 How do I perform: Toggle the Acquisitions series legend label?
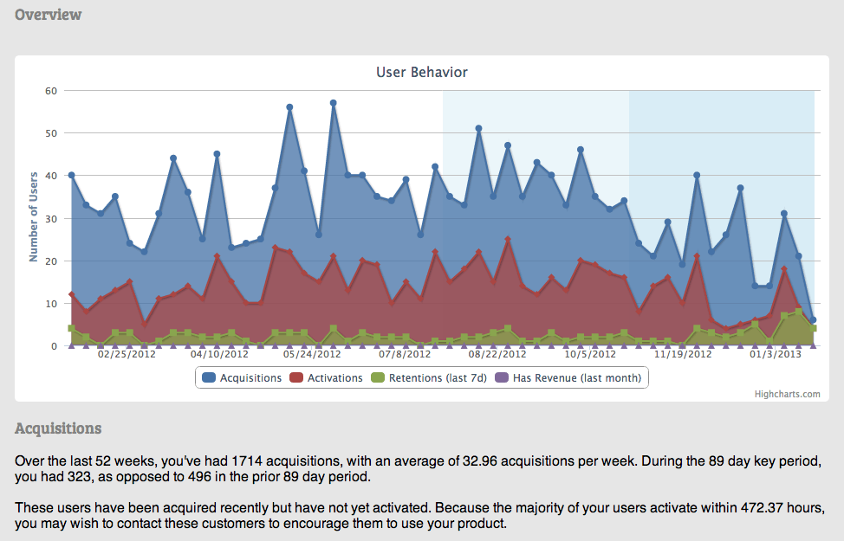pos(250,377)
